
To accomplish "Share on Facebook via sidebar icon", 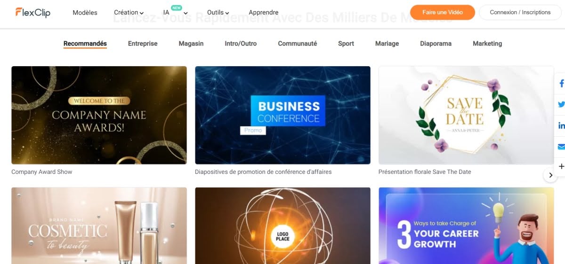I will [561, 84].
